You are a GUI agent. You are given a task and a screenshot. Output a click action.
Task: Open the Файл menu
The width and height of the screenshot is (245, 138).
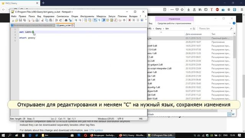click(14, 16)
